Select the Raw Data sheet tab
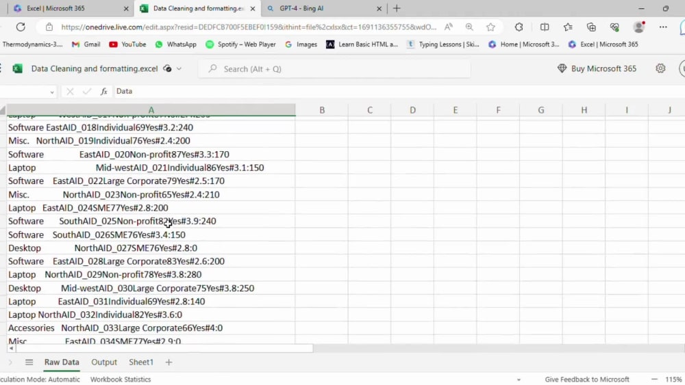 click(x=62, y=362)
